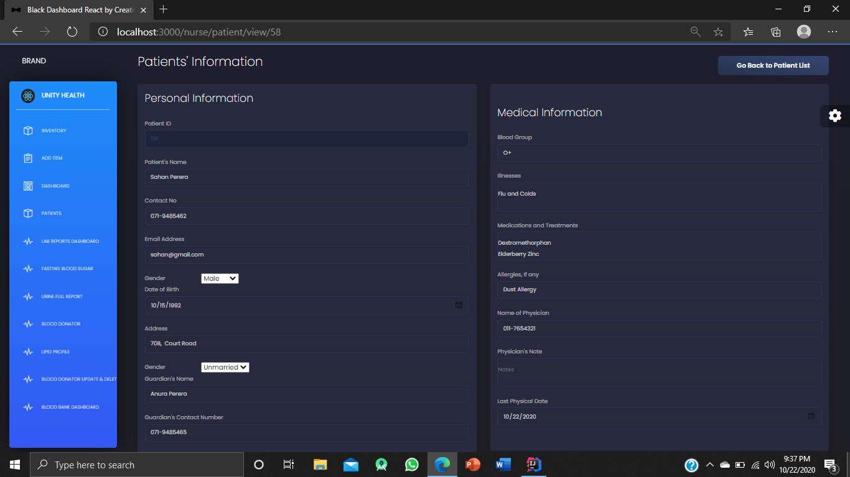This screenshot has height=477, width=850.
Task: Click the Allergies field showing Dust Allergy
Action: [x=660, y=290]
